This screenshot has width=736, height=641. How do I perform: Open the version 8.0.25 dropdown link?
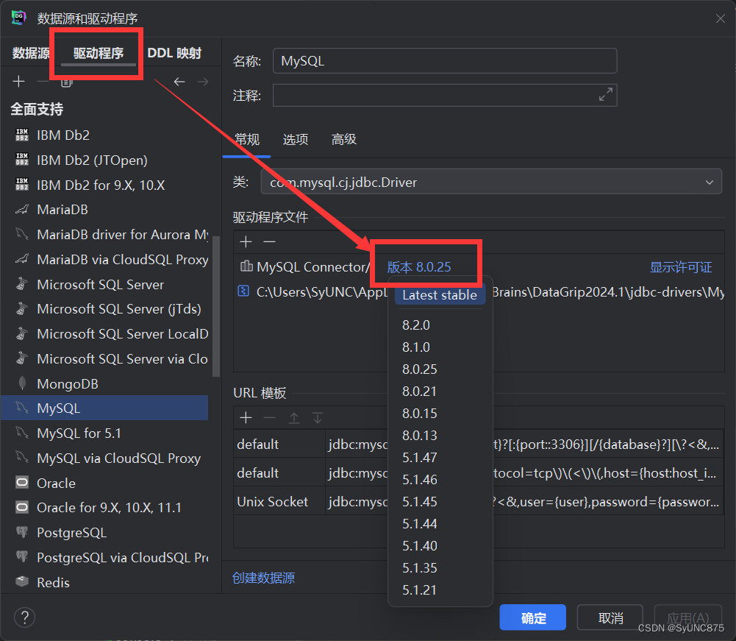pos(418,267)
